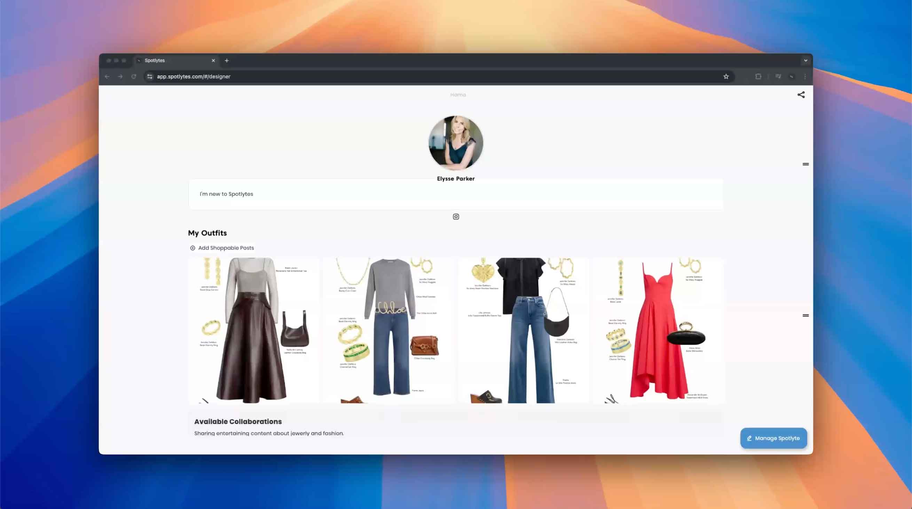Viewport: 912px width, 509px height.
Task: Click the plus icon beside Add Shoppable Posts
Action: click(192, 248)
